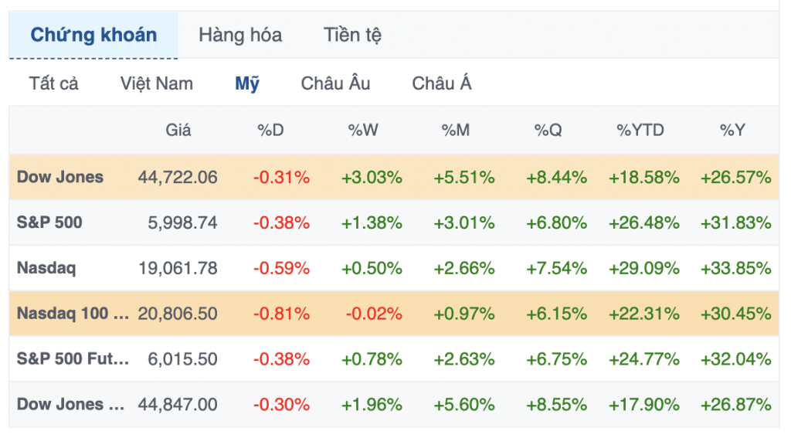
Task: Switch to the Chứng khoán tab
Action: [93, 35]
